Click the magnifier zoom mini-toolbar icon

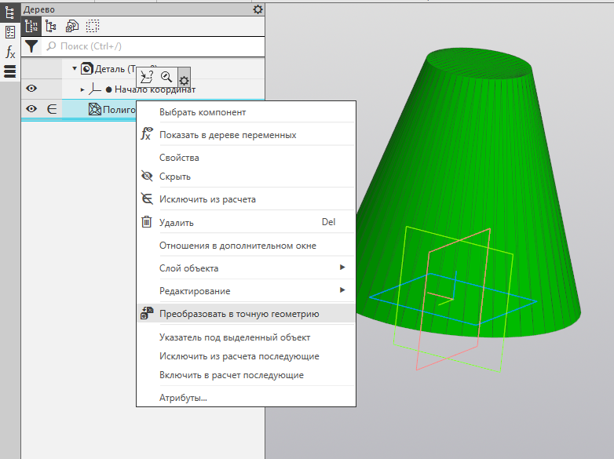click(166, 76)
